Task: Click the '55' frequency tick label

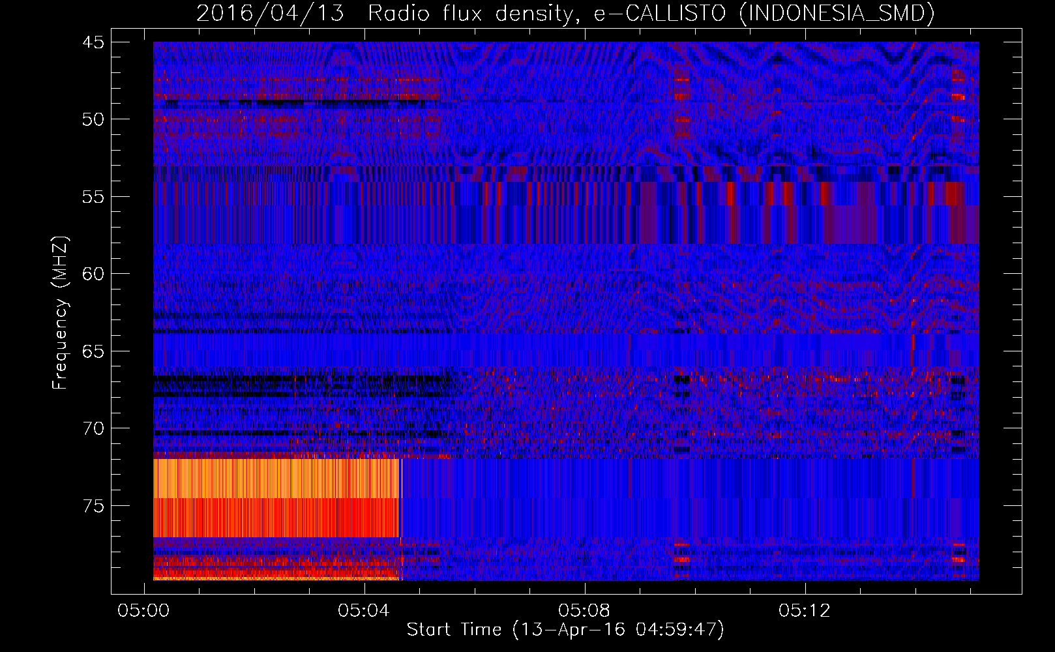Action: coord(93,197)
